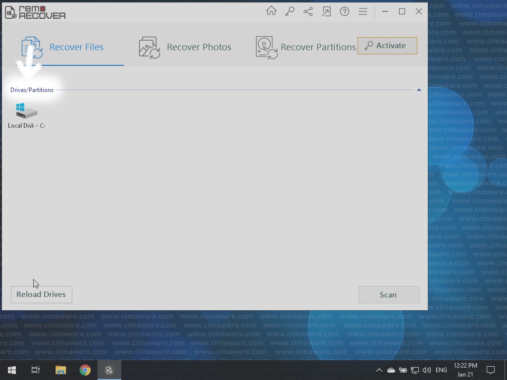Image resolution: width=507 pixels, height=380 pixels.
Task: Click the Share icon in the title bar
Action: point(308,11)
